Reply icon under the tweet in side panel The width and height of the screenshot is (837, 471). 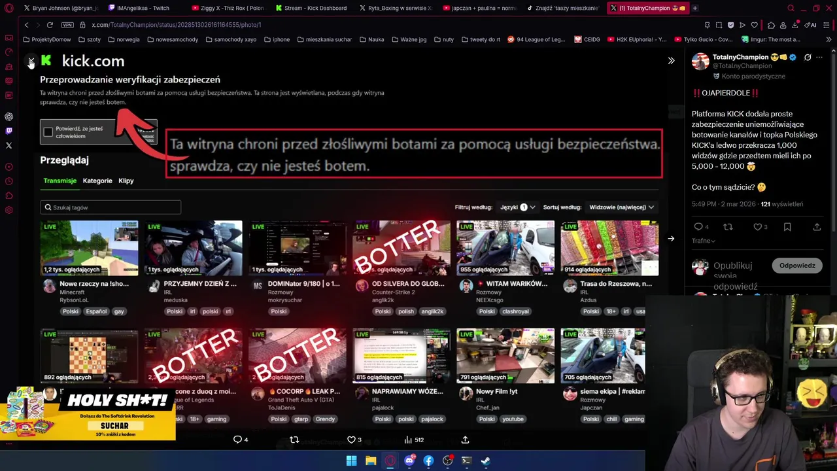coord(698,227)
